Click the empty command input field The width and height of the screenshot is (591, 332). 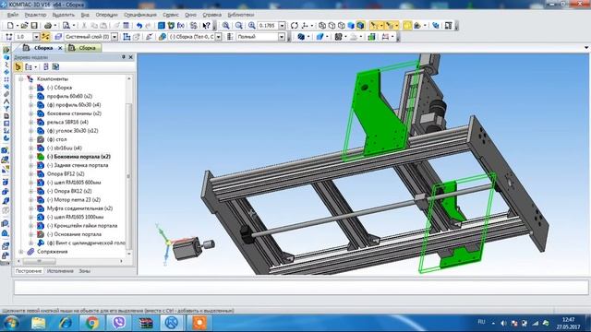tap(301, 288)
